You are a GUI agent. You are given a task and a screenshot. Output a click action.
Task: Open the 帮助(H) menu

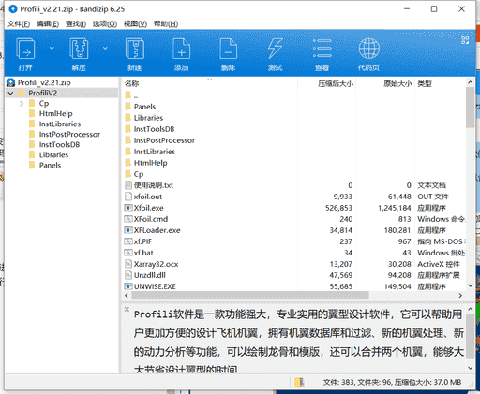tap(166, 23)
